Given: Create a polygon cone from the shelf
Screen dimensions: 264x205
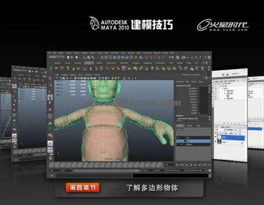Looking at the screenshot, I should pos(73,68).
